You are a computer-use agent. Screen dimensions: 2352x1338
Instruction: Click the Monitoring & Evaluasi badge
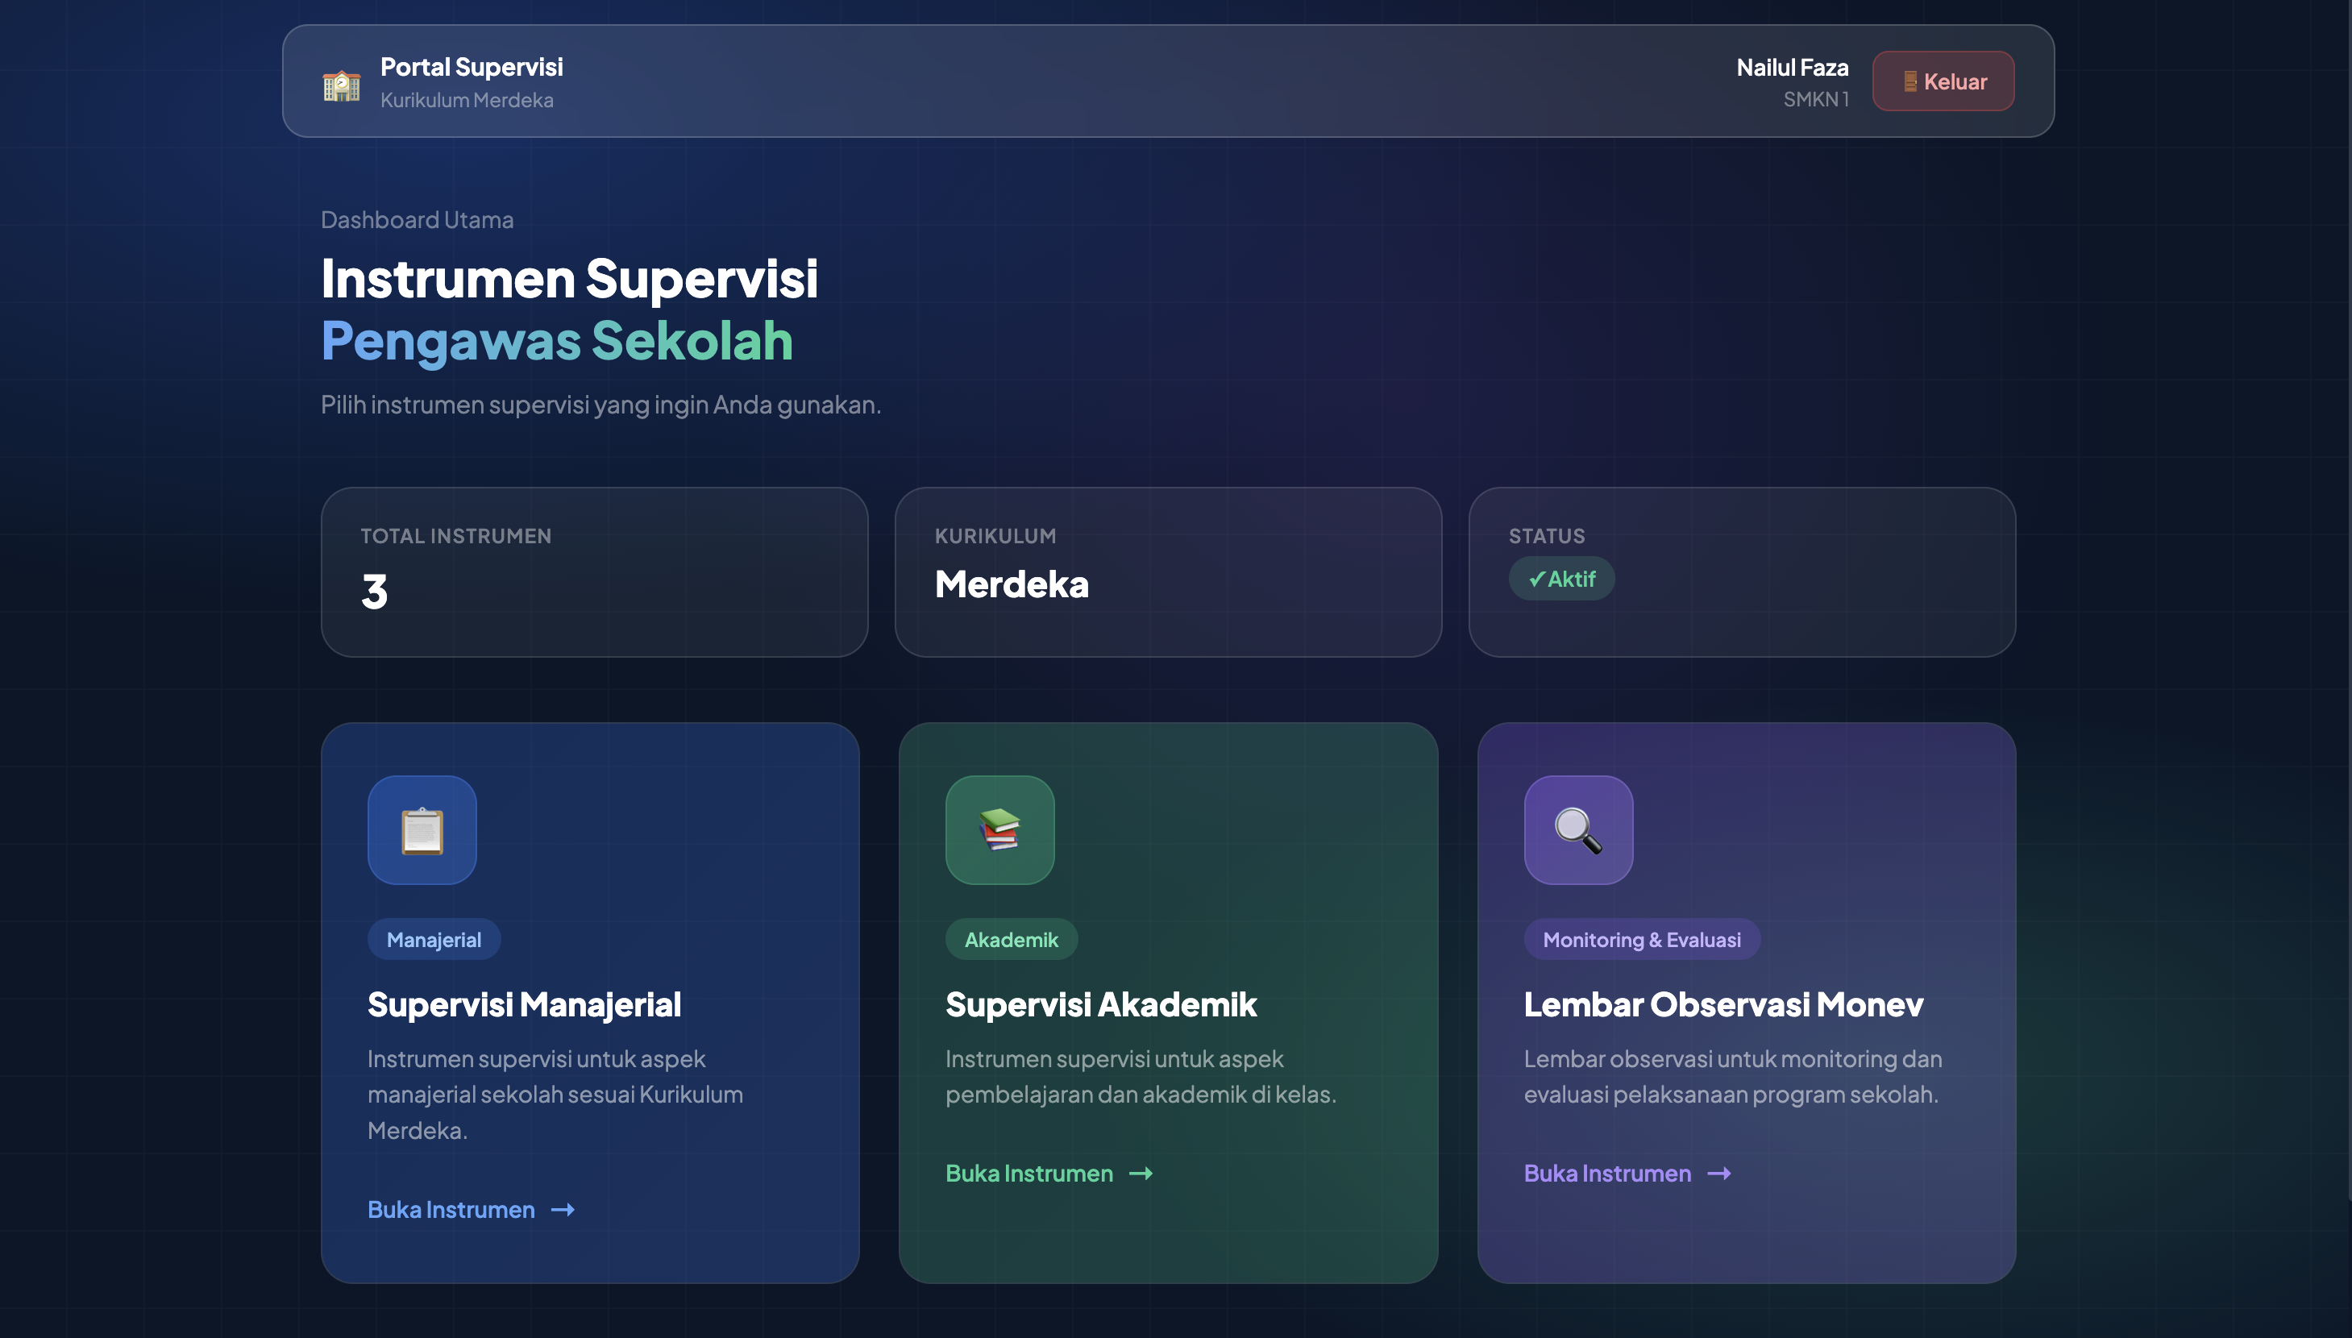1642,939
